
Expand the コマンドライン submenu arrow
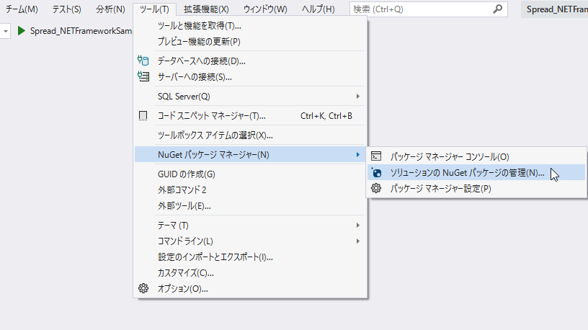click(357, 241)
